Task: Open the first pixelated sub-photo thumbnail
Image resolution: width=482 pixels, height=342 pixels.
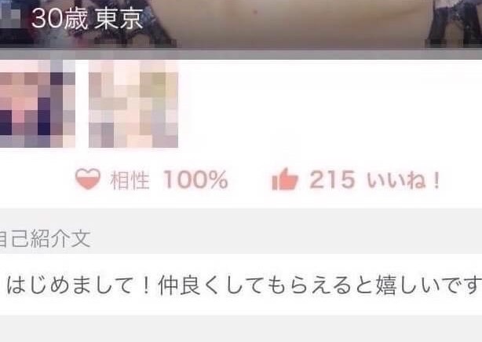Action: click(x=38, y=104)
